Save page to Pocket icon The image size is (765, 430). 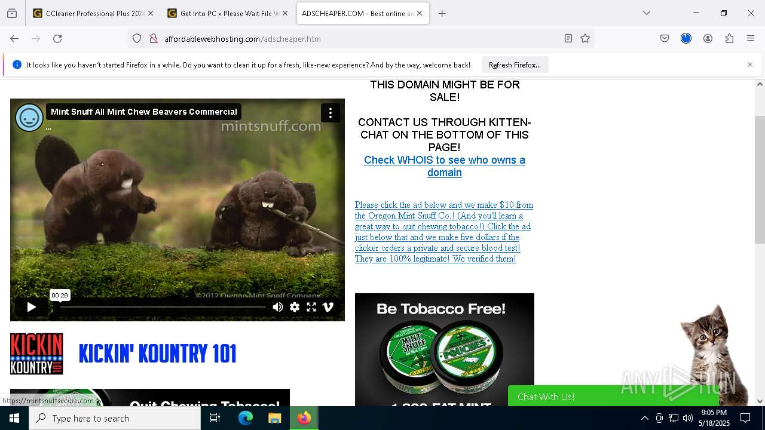pos(665,39)
